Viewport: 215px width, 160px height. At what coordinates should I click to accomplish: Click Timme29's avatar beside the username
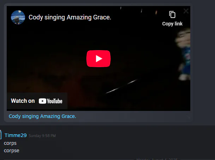1,135
